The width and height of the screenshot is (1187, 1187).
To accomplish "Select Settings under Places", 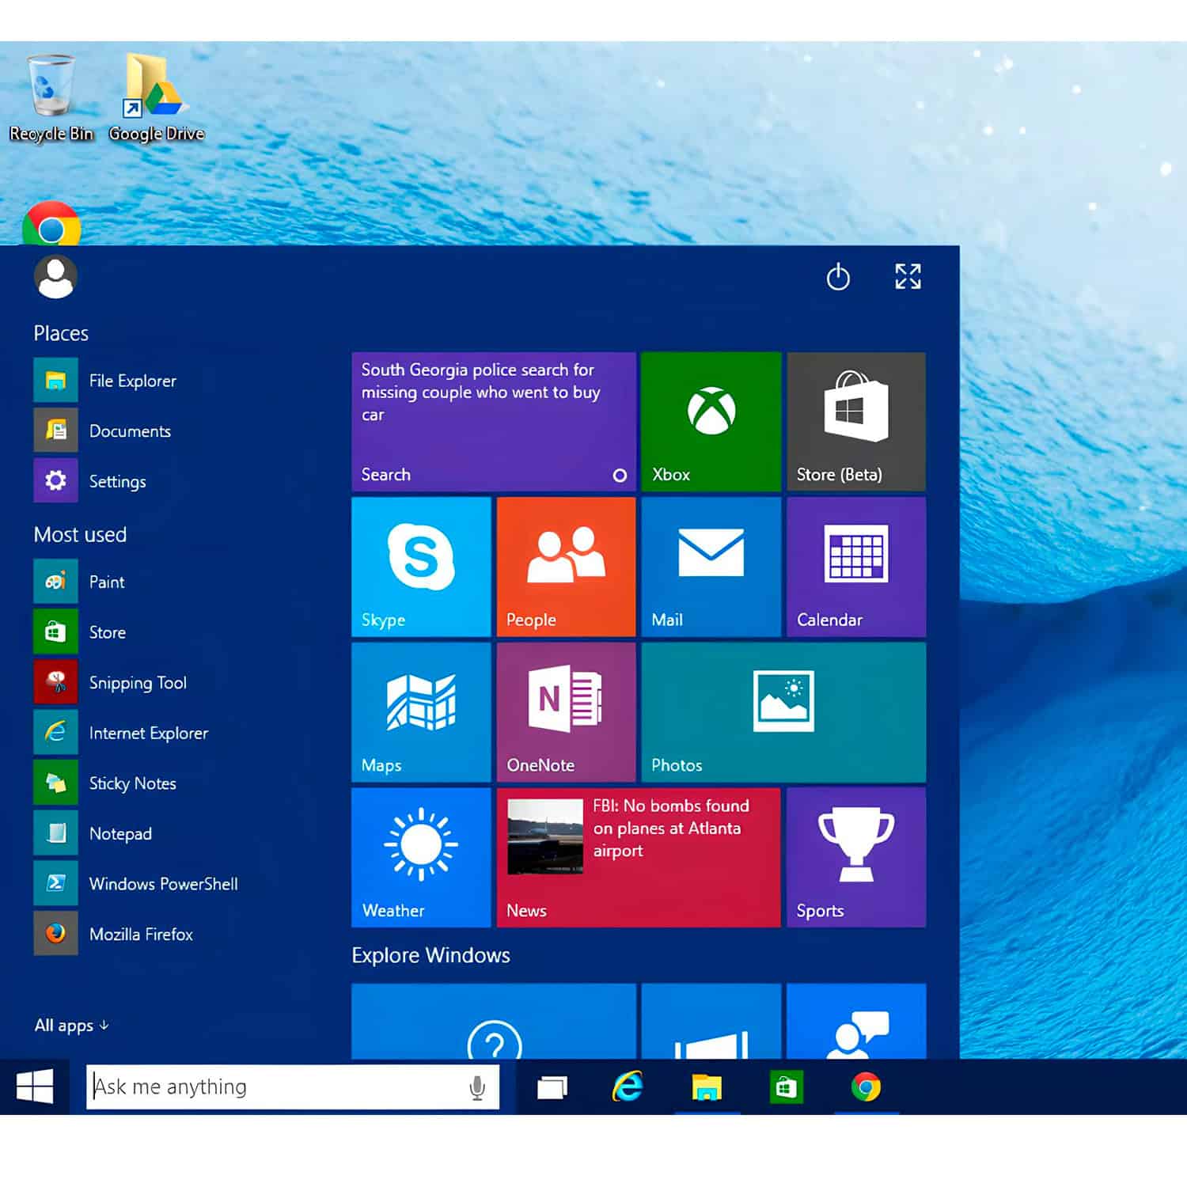I will coord(117,481).
